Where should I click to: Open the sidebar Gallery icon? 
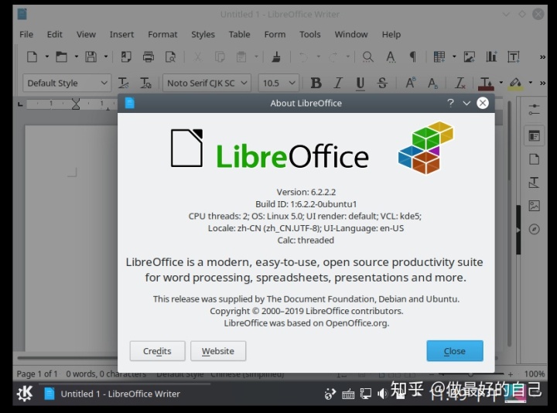point(534,206)
